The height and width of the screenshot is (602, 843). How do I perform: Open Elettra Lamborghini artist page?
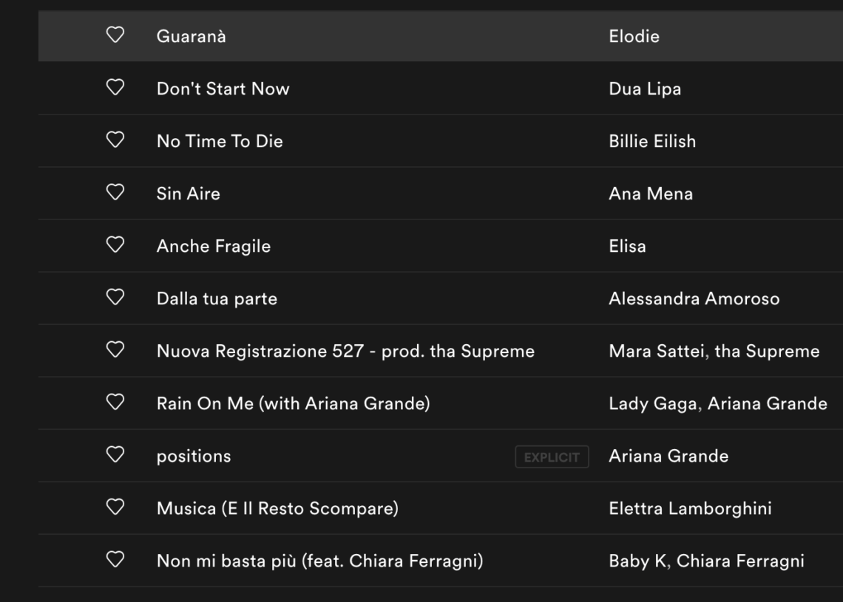pos(690,508)
